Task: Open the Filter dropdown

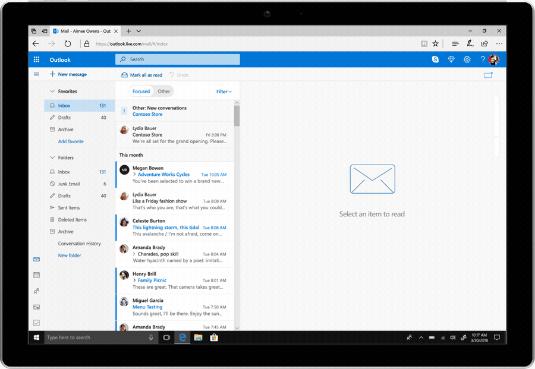Action: [224, 91]
